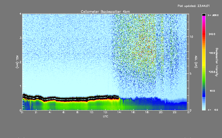Click the "20:" UTC time tick
Viewport: 222px width, 138px height.
click(161, 112)
